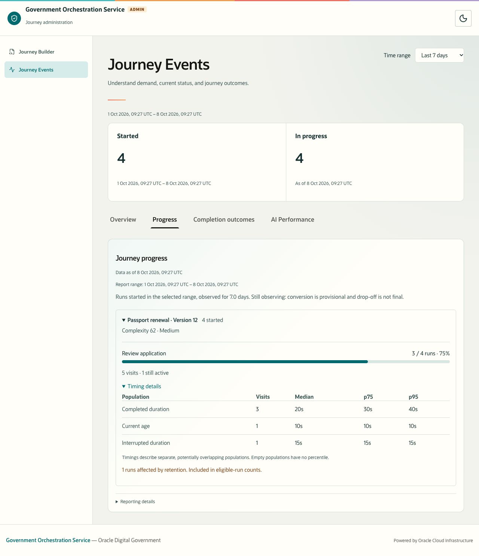Click the Started card value 4

(121, 158)
